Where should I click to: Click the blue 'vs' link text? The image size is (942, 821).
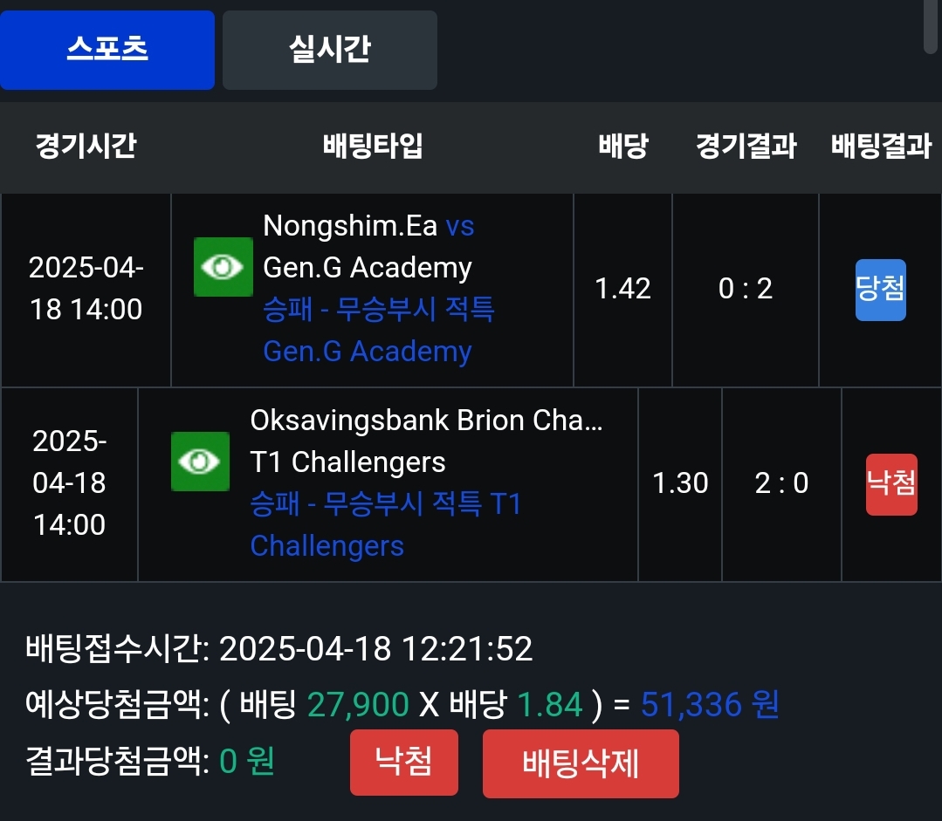point(460,226)
